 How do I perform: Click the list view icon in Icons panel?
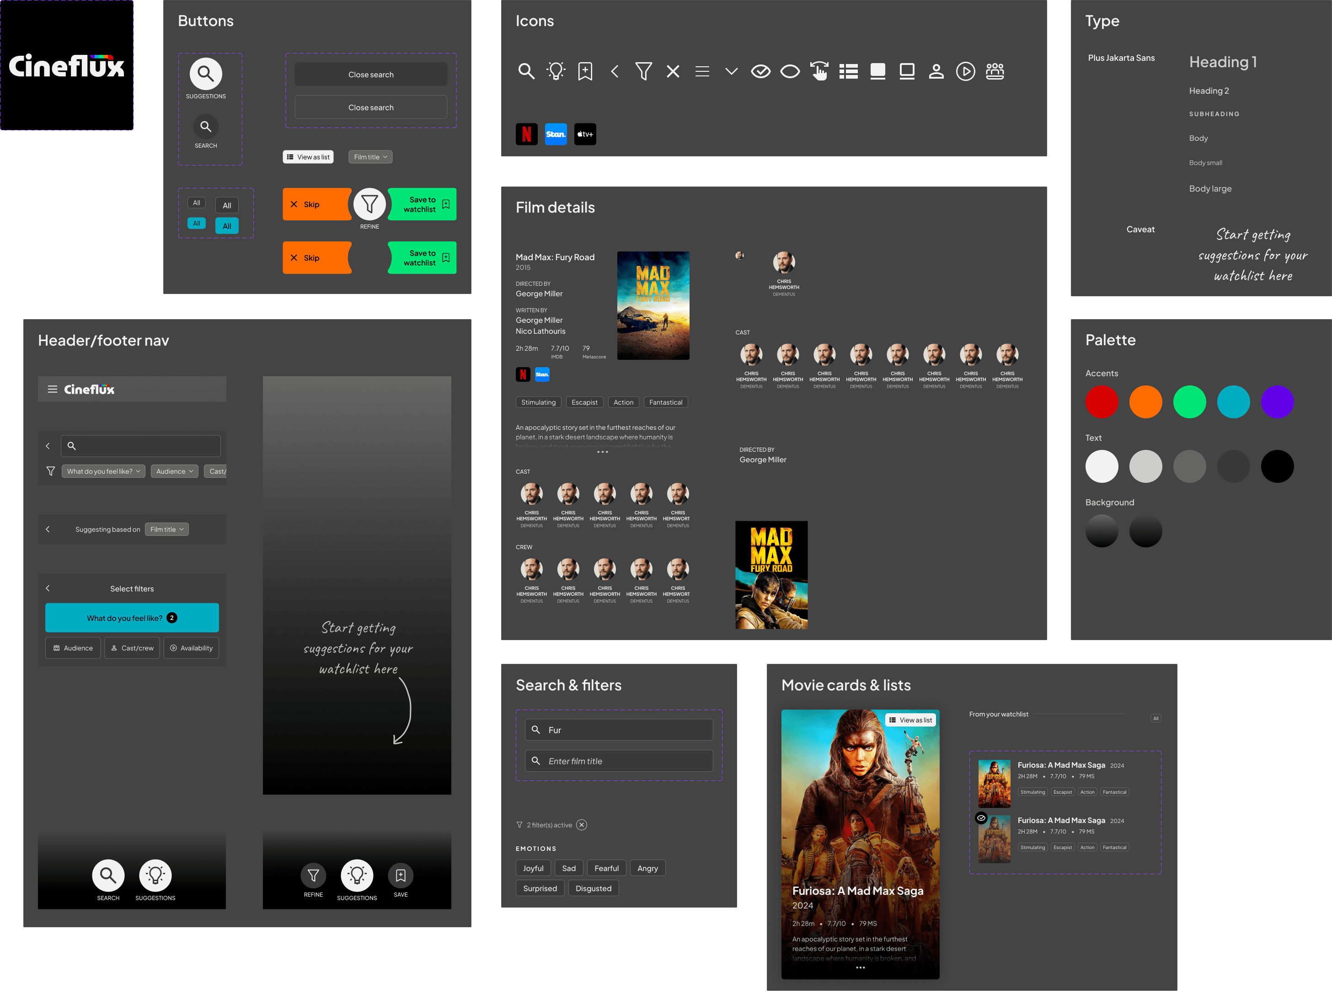coord(848,72)
